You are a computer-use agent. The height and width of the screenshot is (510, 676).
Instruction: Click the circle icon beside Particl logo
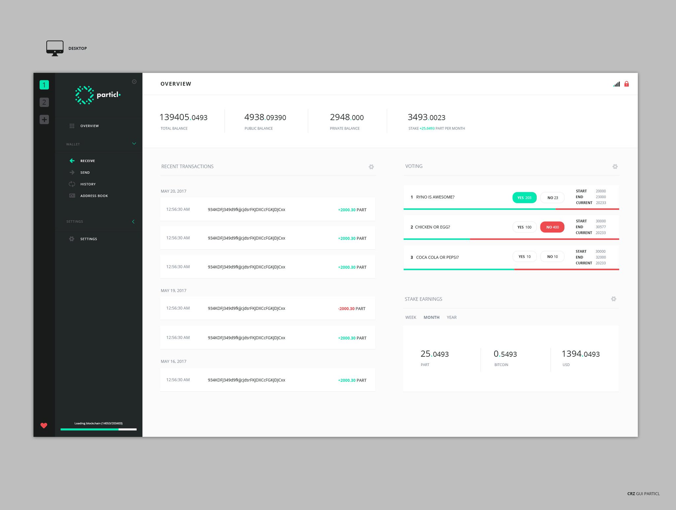[134, 82]
